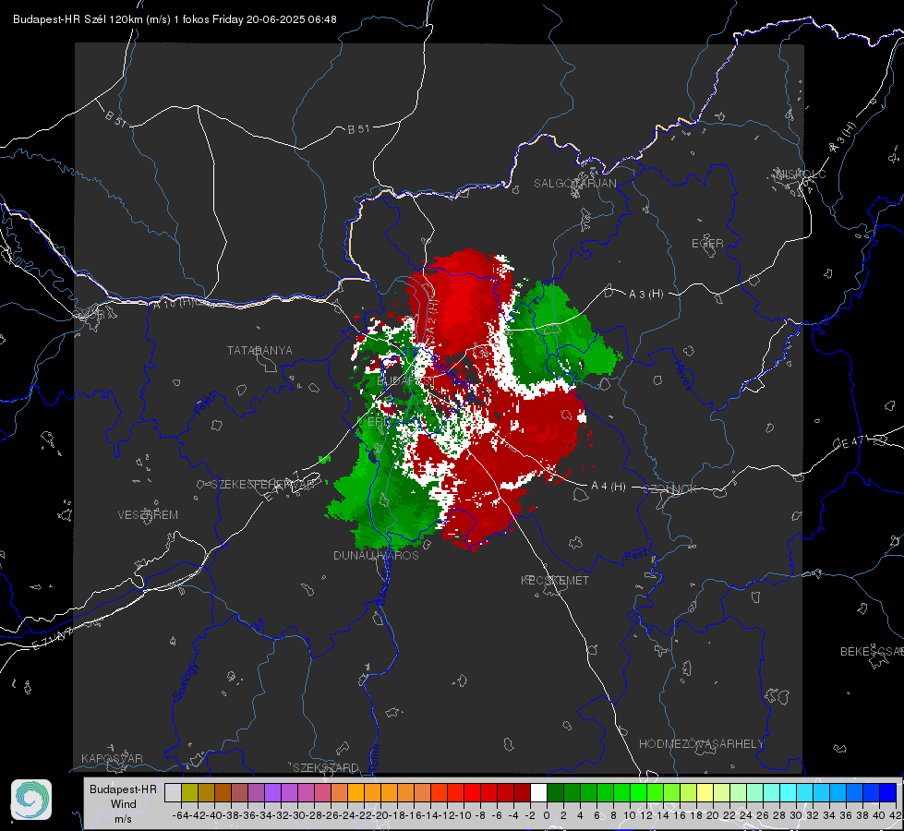Pick the dark green swatch between 0 and 2
Image resolution: width=904 pixels, height=831 pixels.
[555, 792]
